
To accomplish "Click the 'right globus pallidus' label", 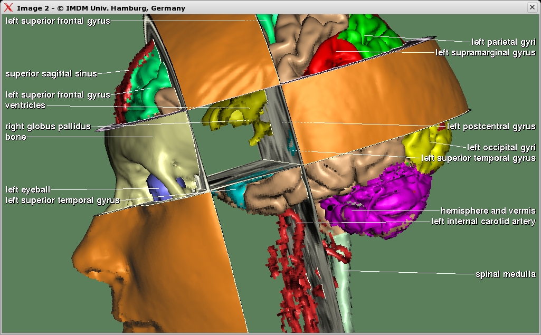I will click(x=48, y=127).
